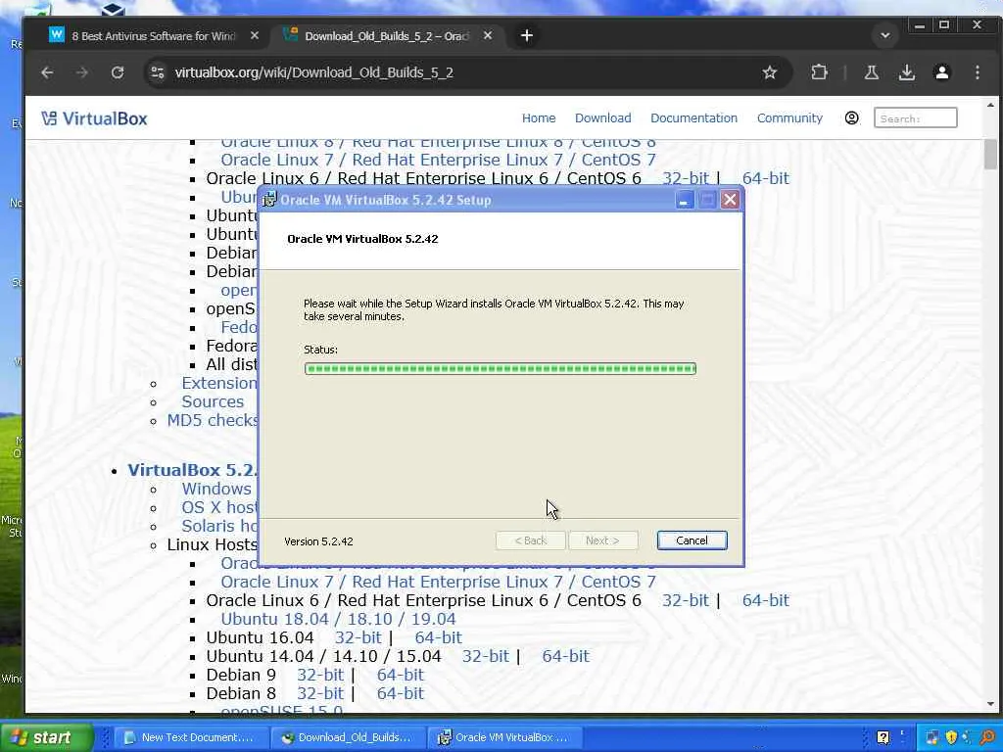Viewport: 1003px width, 752px height.
Task: Open Oracle Linux 7 / RHEL 7 link above the dialog
Action: pos(438,160)
